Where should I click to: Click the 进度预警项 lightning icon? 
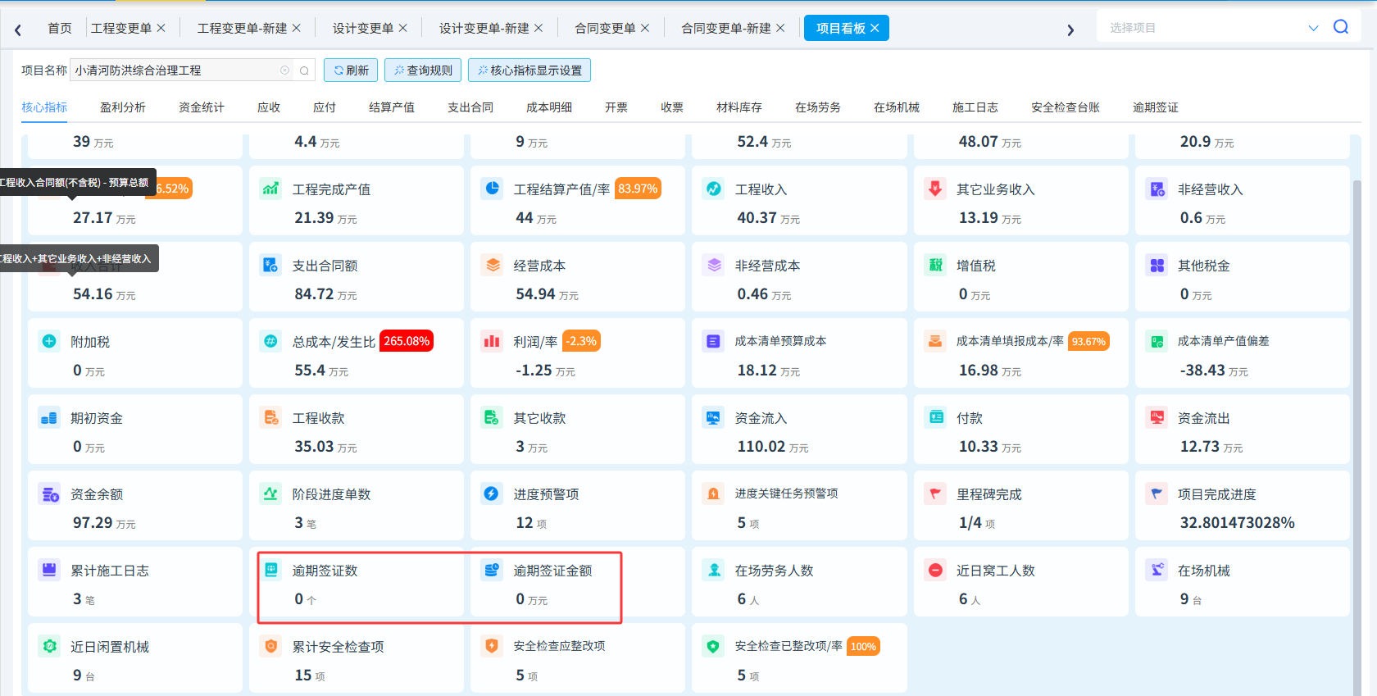click(x=492, y=494)
